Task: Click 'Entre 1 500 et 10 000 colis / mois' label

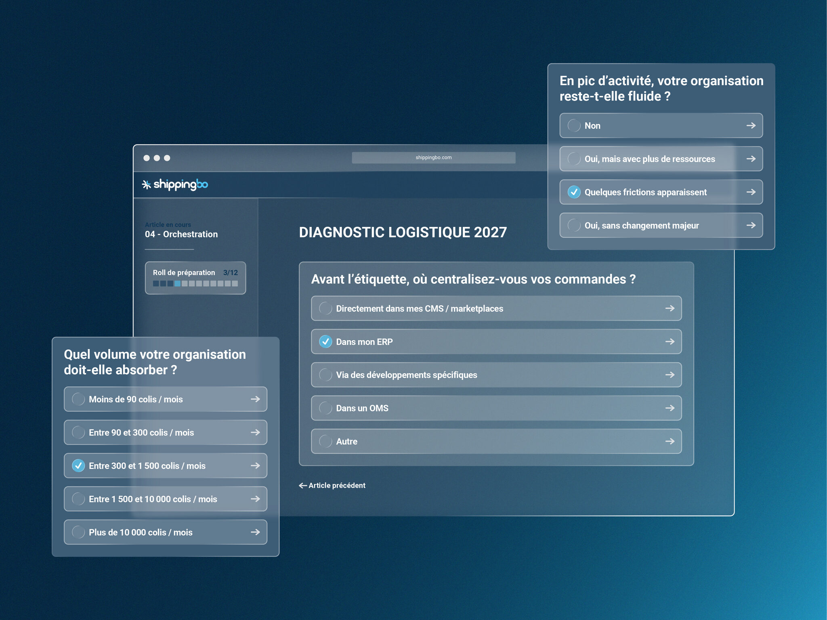Action: [x=153, y=499]
